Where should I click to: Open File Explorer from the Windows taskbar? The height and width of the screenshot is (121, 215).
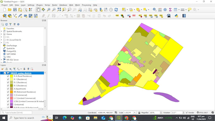point(95,118)
